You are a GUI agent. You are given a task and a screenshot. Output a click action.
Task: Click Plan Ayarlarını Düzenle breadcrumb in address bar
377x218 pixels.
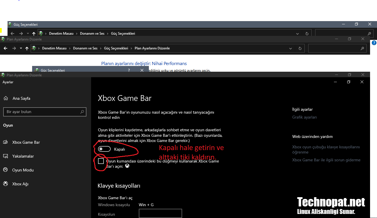[x=152, y=48]
